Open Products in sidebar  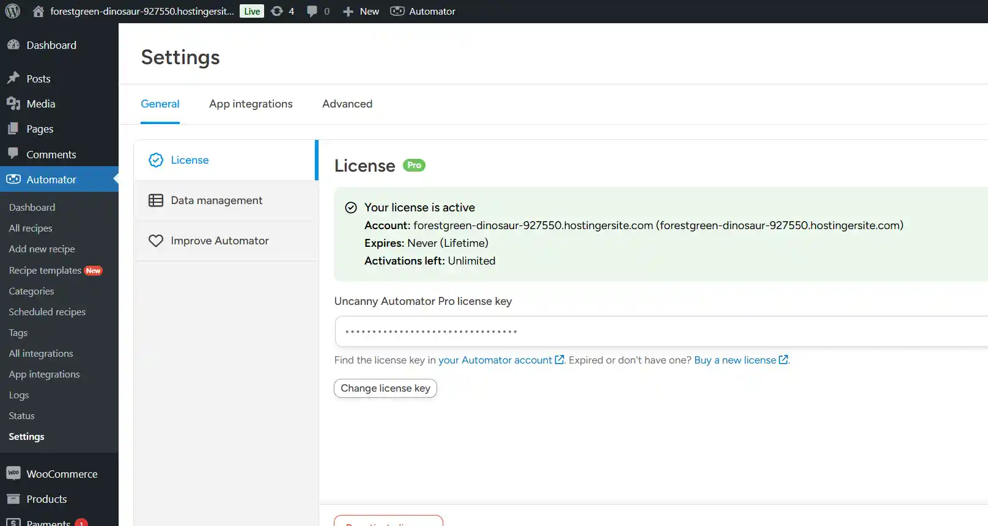pos(46,499)
